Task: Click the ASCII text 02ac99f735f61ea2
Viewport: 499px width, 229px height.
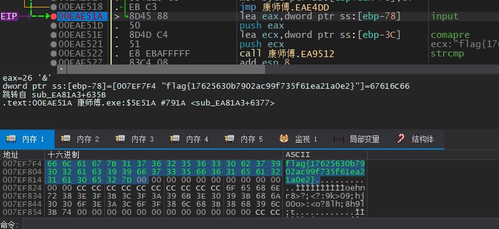Action: [325, 172]
